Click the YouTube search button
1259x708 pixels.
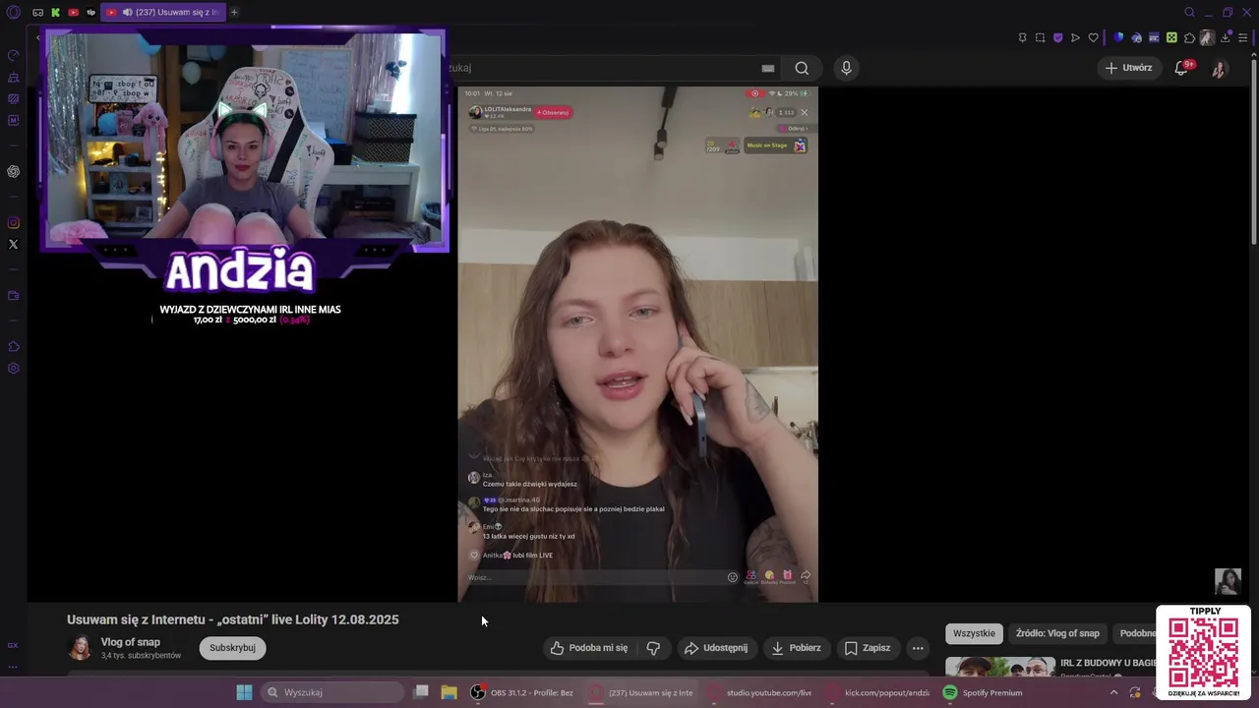(x=802, y=68)
